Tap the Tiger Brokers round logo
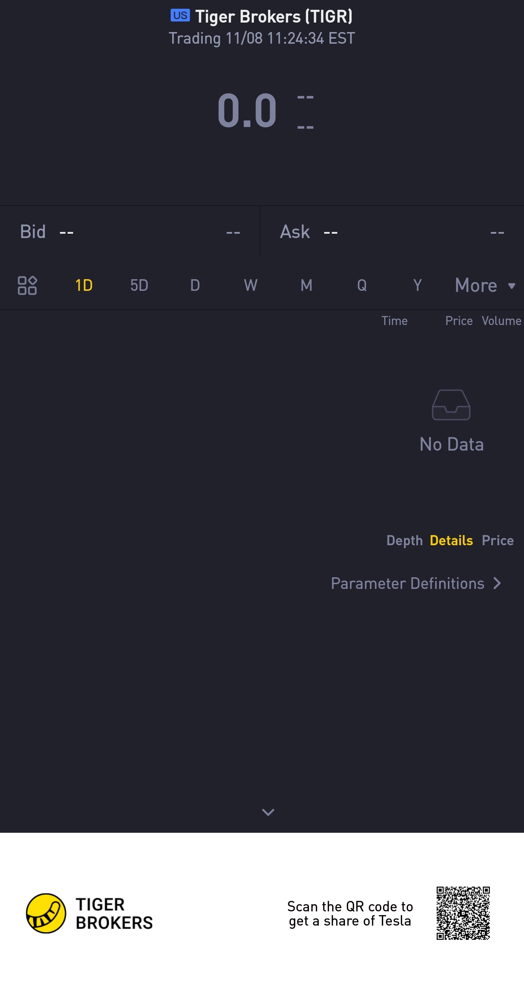Screen dimensions: 524x994 (46, 913)
